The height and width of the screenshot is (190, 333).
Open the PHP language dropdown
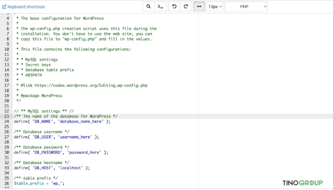[x=246, y=7]
